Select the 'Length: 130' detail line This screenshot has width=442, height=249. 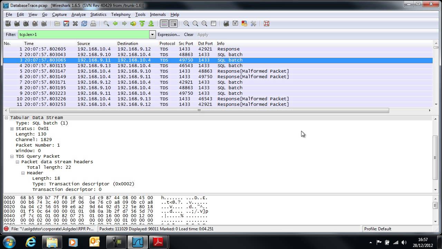coord(31,134)
